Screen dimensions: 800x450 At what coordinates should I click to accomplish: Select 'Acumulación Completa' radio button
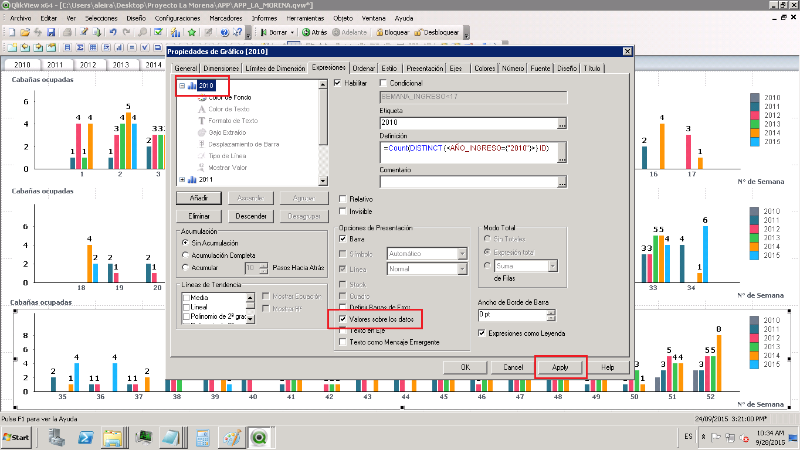186,255
